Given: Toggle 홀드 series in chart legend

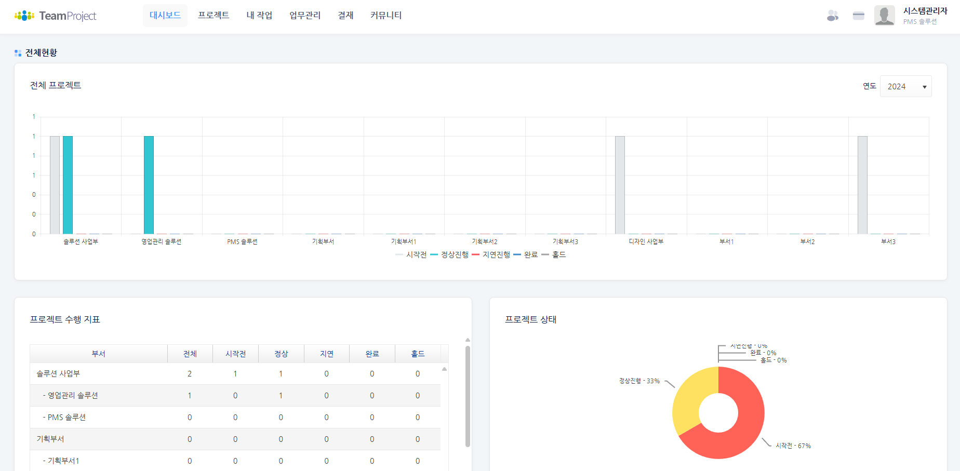Looking at the screenshot, I should pos(554,254).
